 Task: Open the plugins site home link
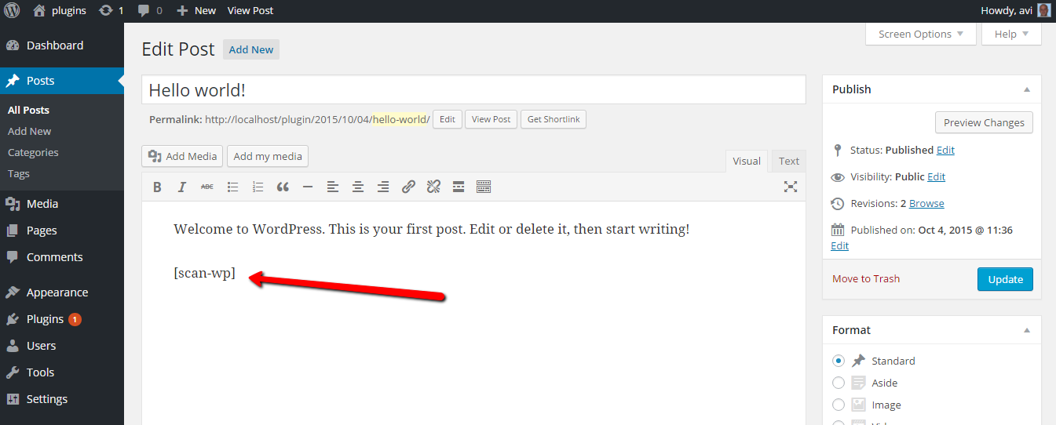pyautogui.click(x=60, y=11)
